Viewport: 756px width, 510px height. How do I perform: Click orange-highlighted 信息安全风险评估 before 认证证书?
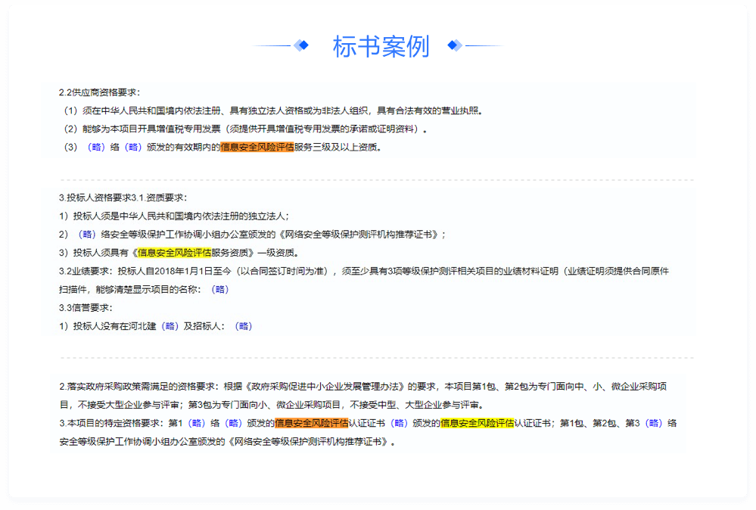click(312, 423)
